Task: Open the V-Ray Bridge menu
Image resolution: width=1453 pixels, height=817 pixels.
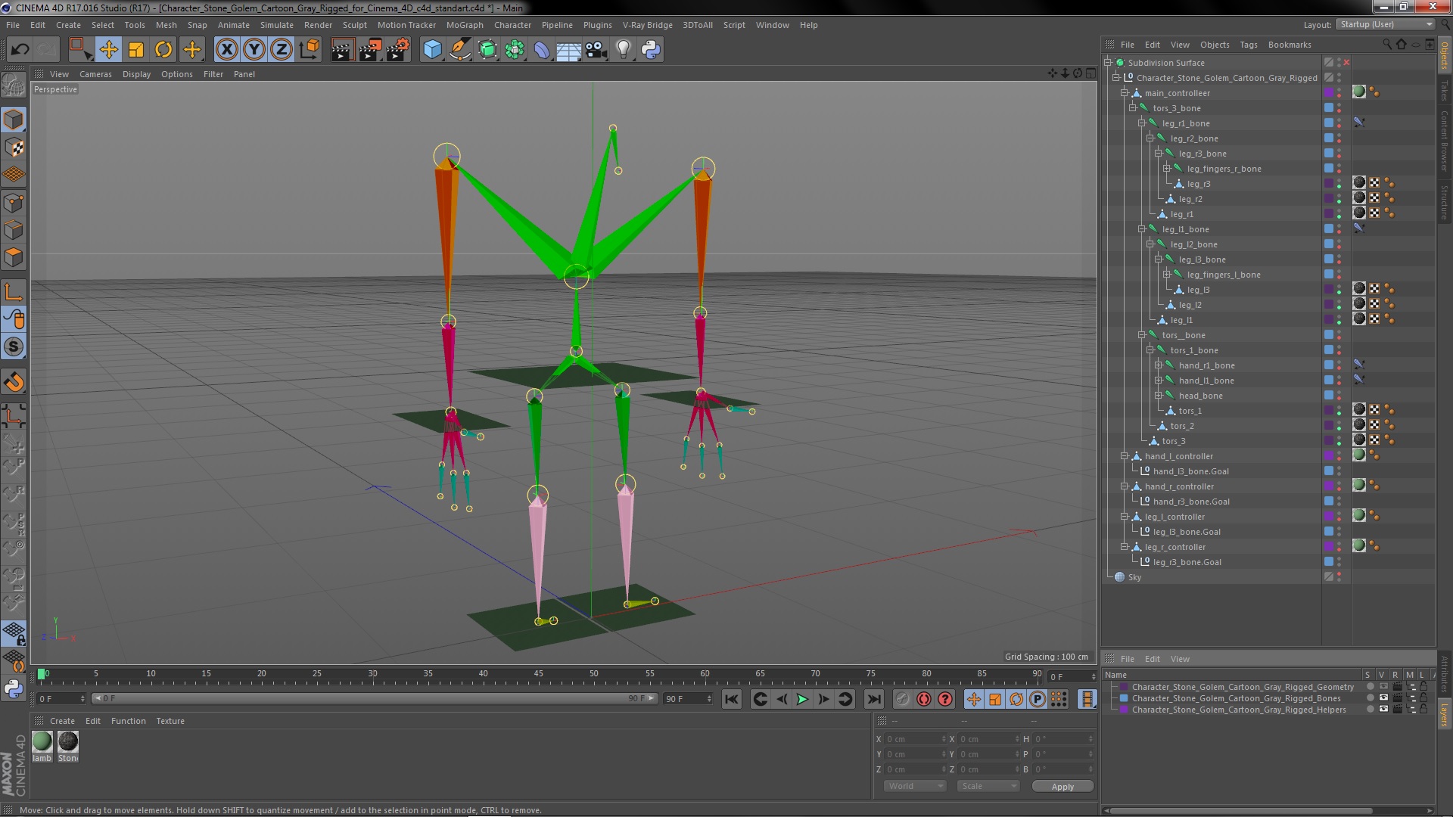Action: (x=647, y=25)
